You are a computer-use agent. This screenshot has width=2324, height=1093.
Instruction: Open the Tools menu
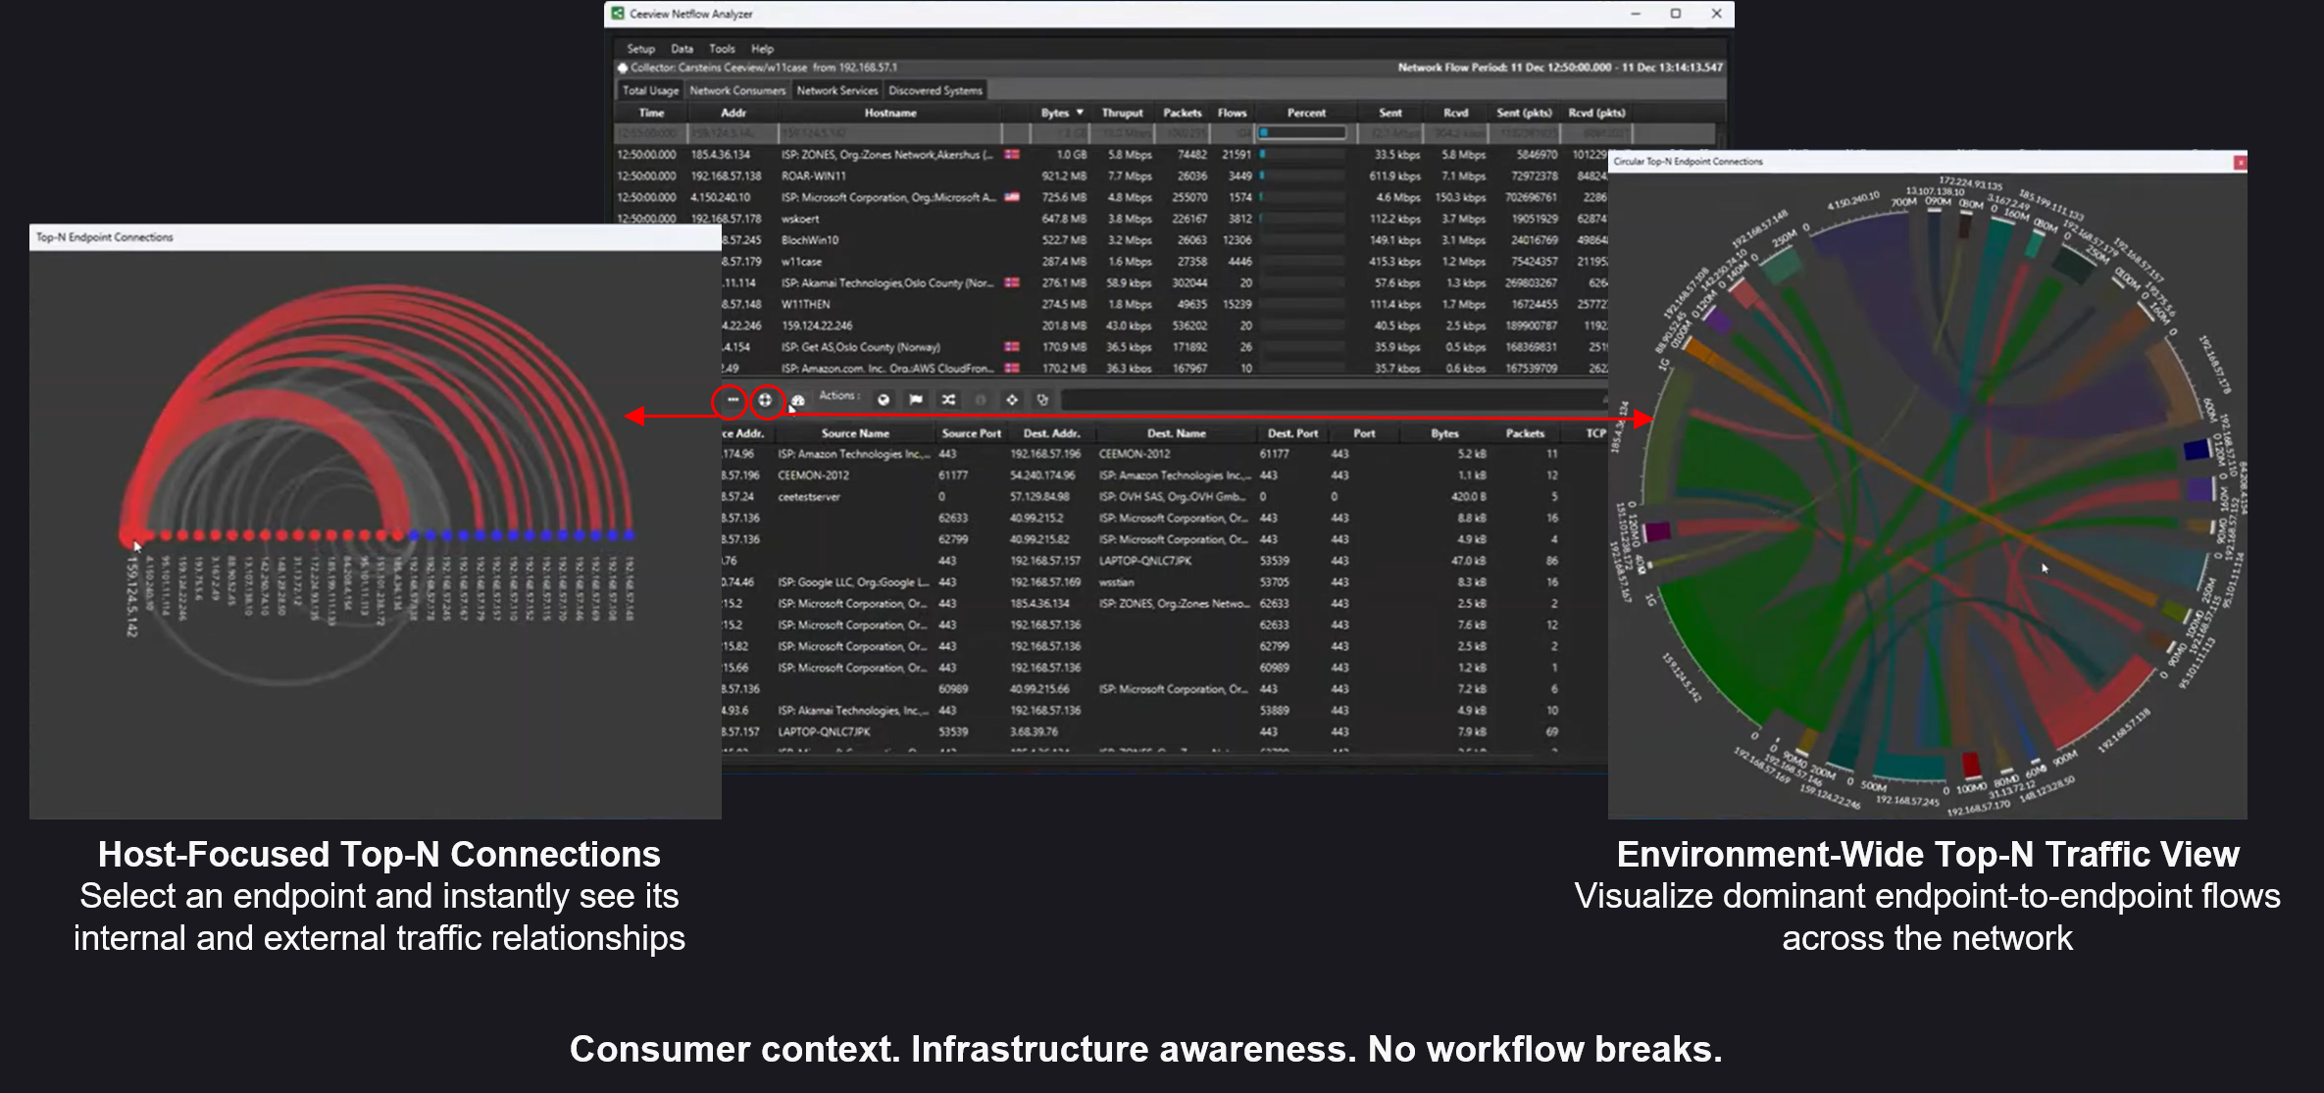pyautogui.click(x=722, y=49)
